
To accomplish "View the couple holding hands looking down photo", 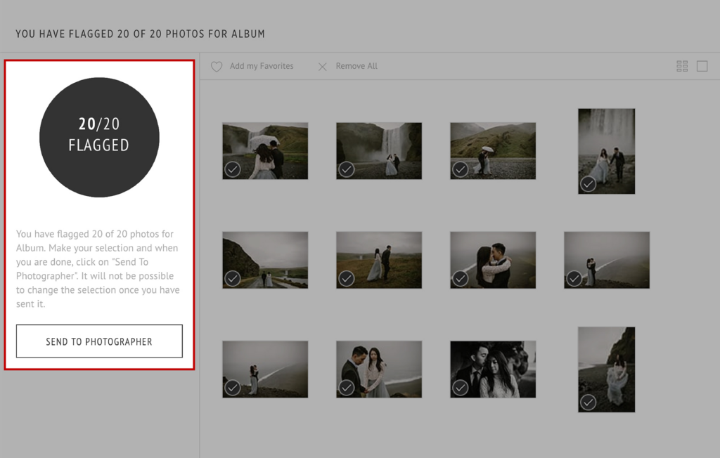I will tap(379, 369).
